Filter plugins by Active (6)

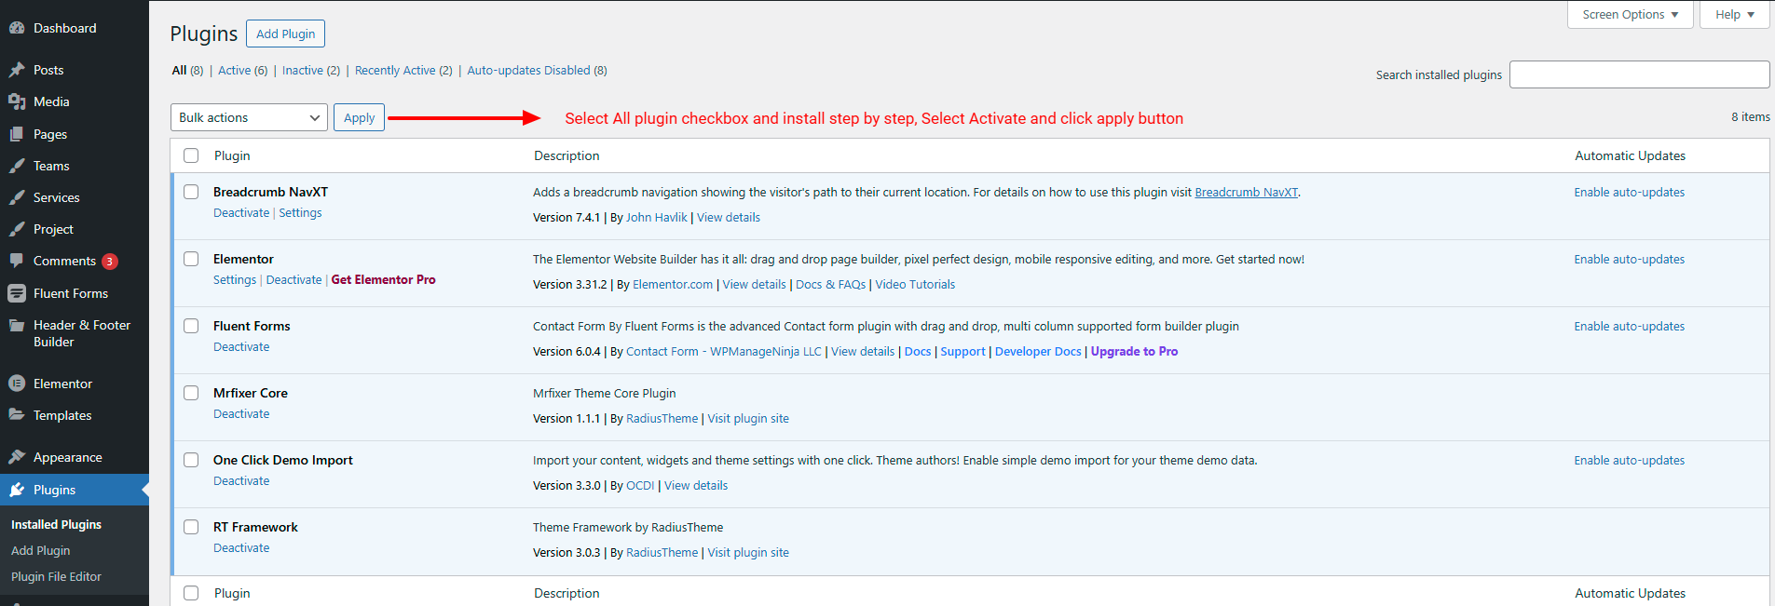tap(242, 70)
